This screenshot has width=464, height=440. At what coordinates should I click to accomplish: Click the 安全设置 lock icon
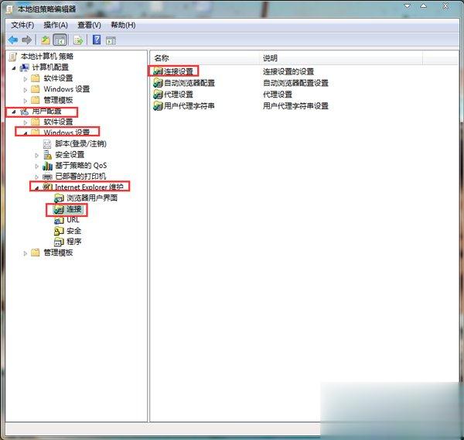(47, 154)
